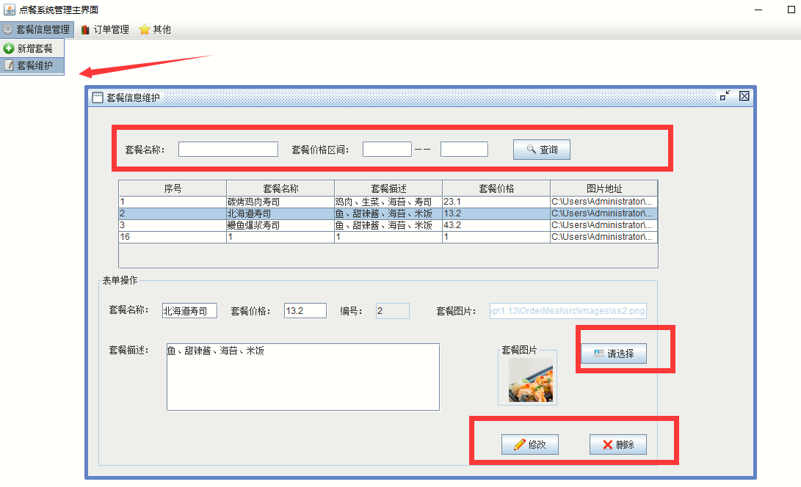Image resolution: width=801 pixels, height=487 pixels.
Task: Click the gear icon beside 套餐信息管理
Action: pyautogui.click(x=8, y=29)
